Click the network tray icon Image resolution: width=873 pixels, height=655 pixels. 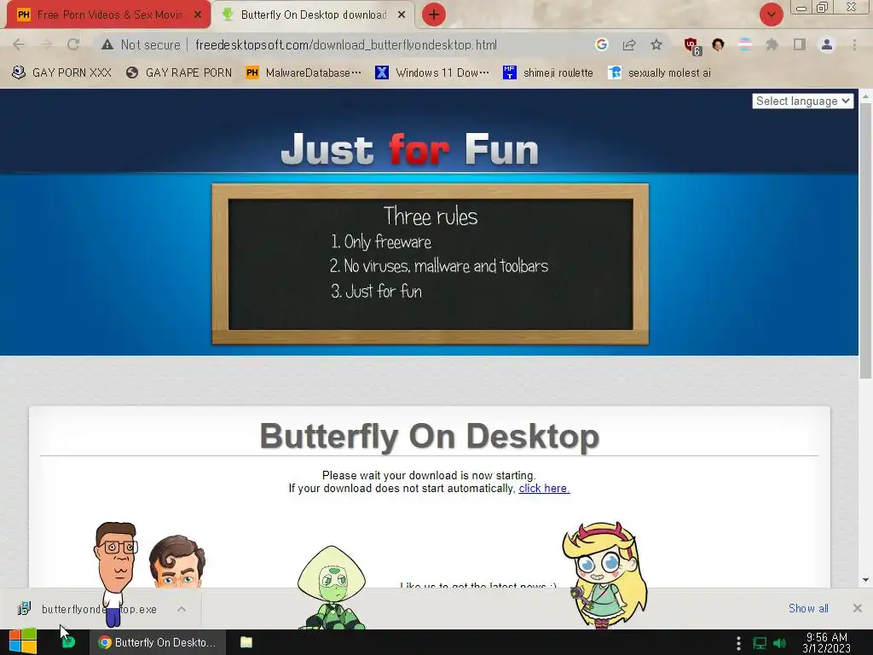pos(760,643)
